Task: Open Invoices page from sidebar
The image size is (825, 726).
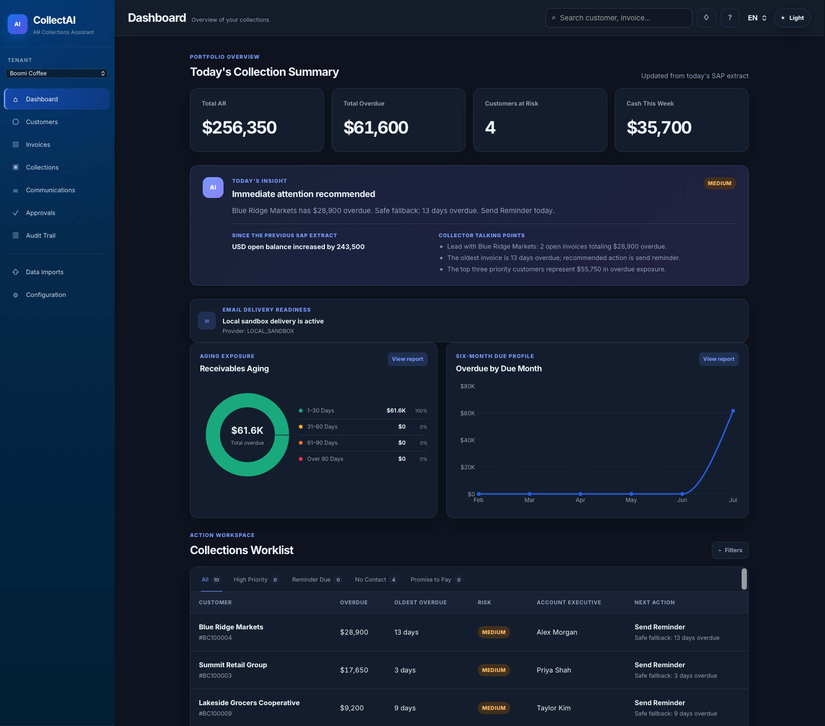Action: (x=57, y=144)
